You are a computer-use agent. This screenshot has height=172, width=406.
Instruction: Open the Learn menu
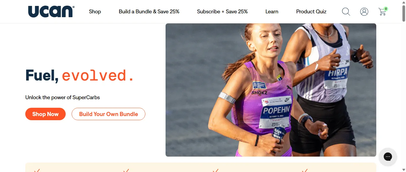click(272, 12)
